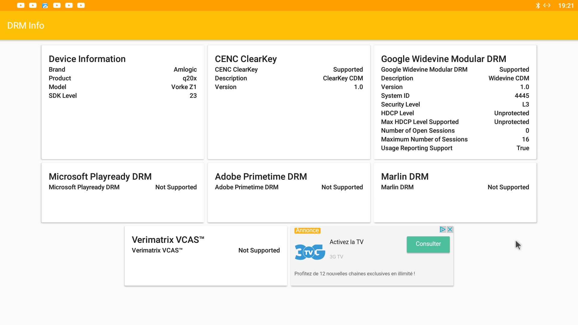The width and height of the screenshot is (578, 325).
Task: Click the Security Level L3 value
Action: click(525, 104)
